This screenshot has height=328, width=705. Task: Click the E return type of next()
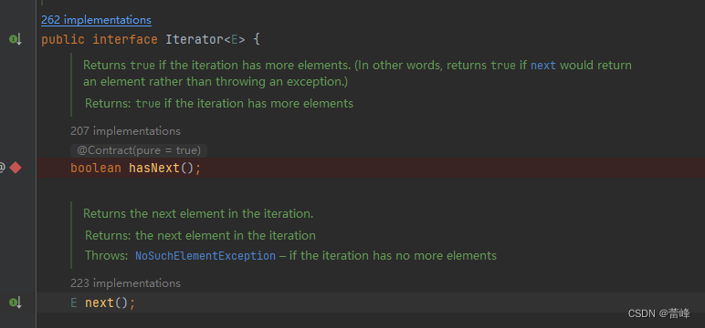pos(74,302)
